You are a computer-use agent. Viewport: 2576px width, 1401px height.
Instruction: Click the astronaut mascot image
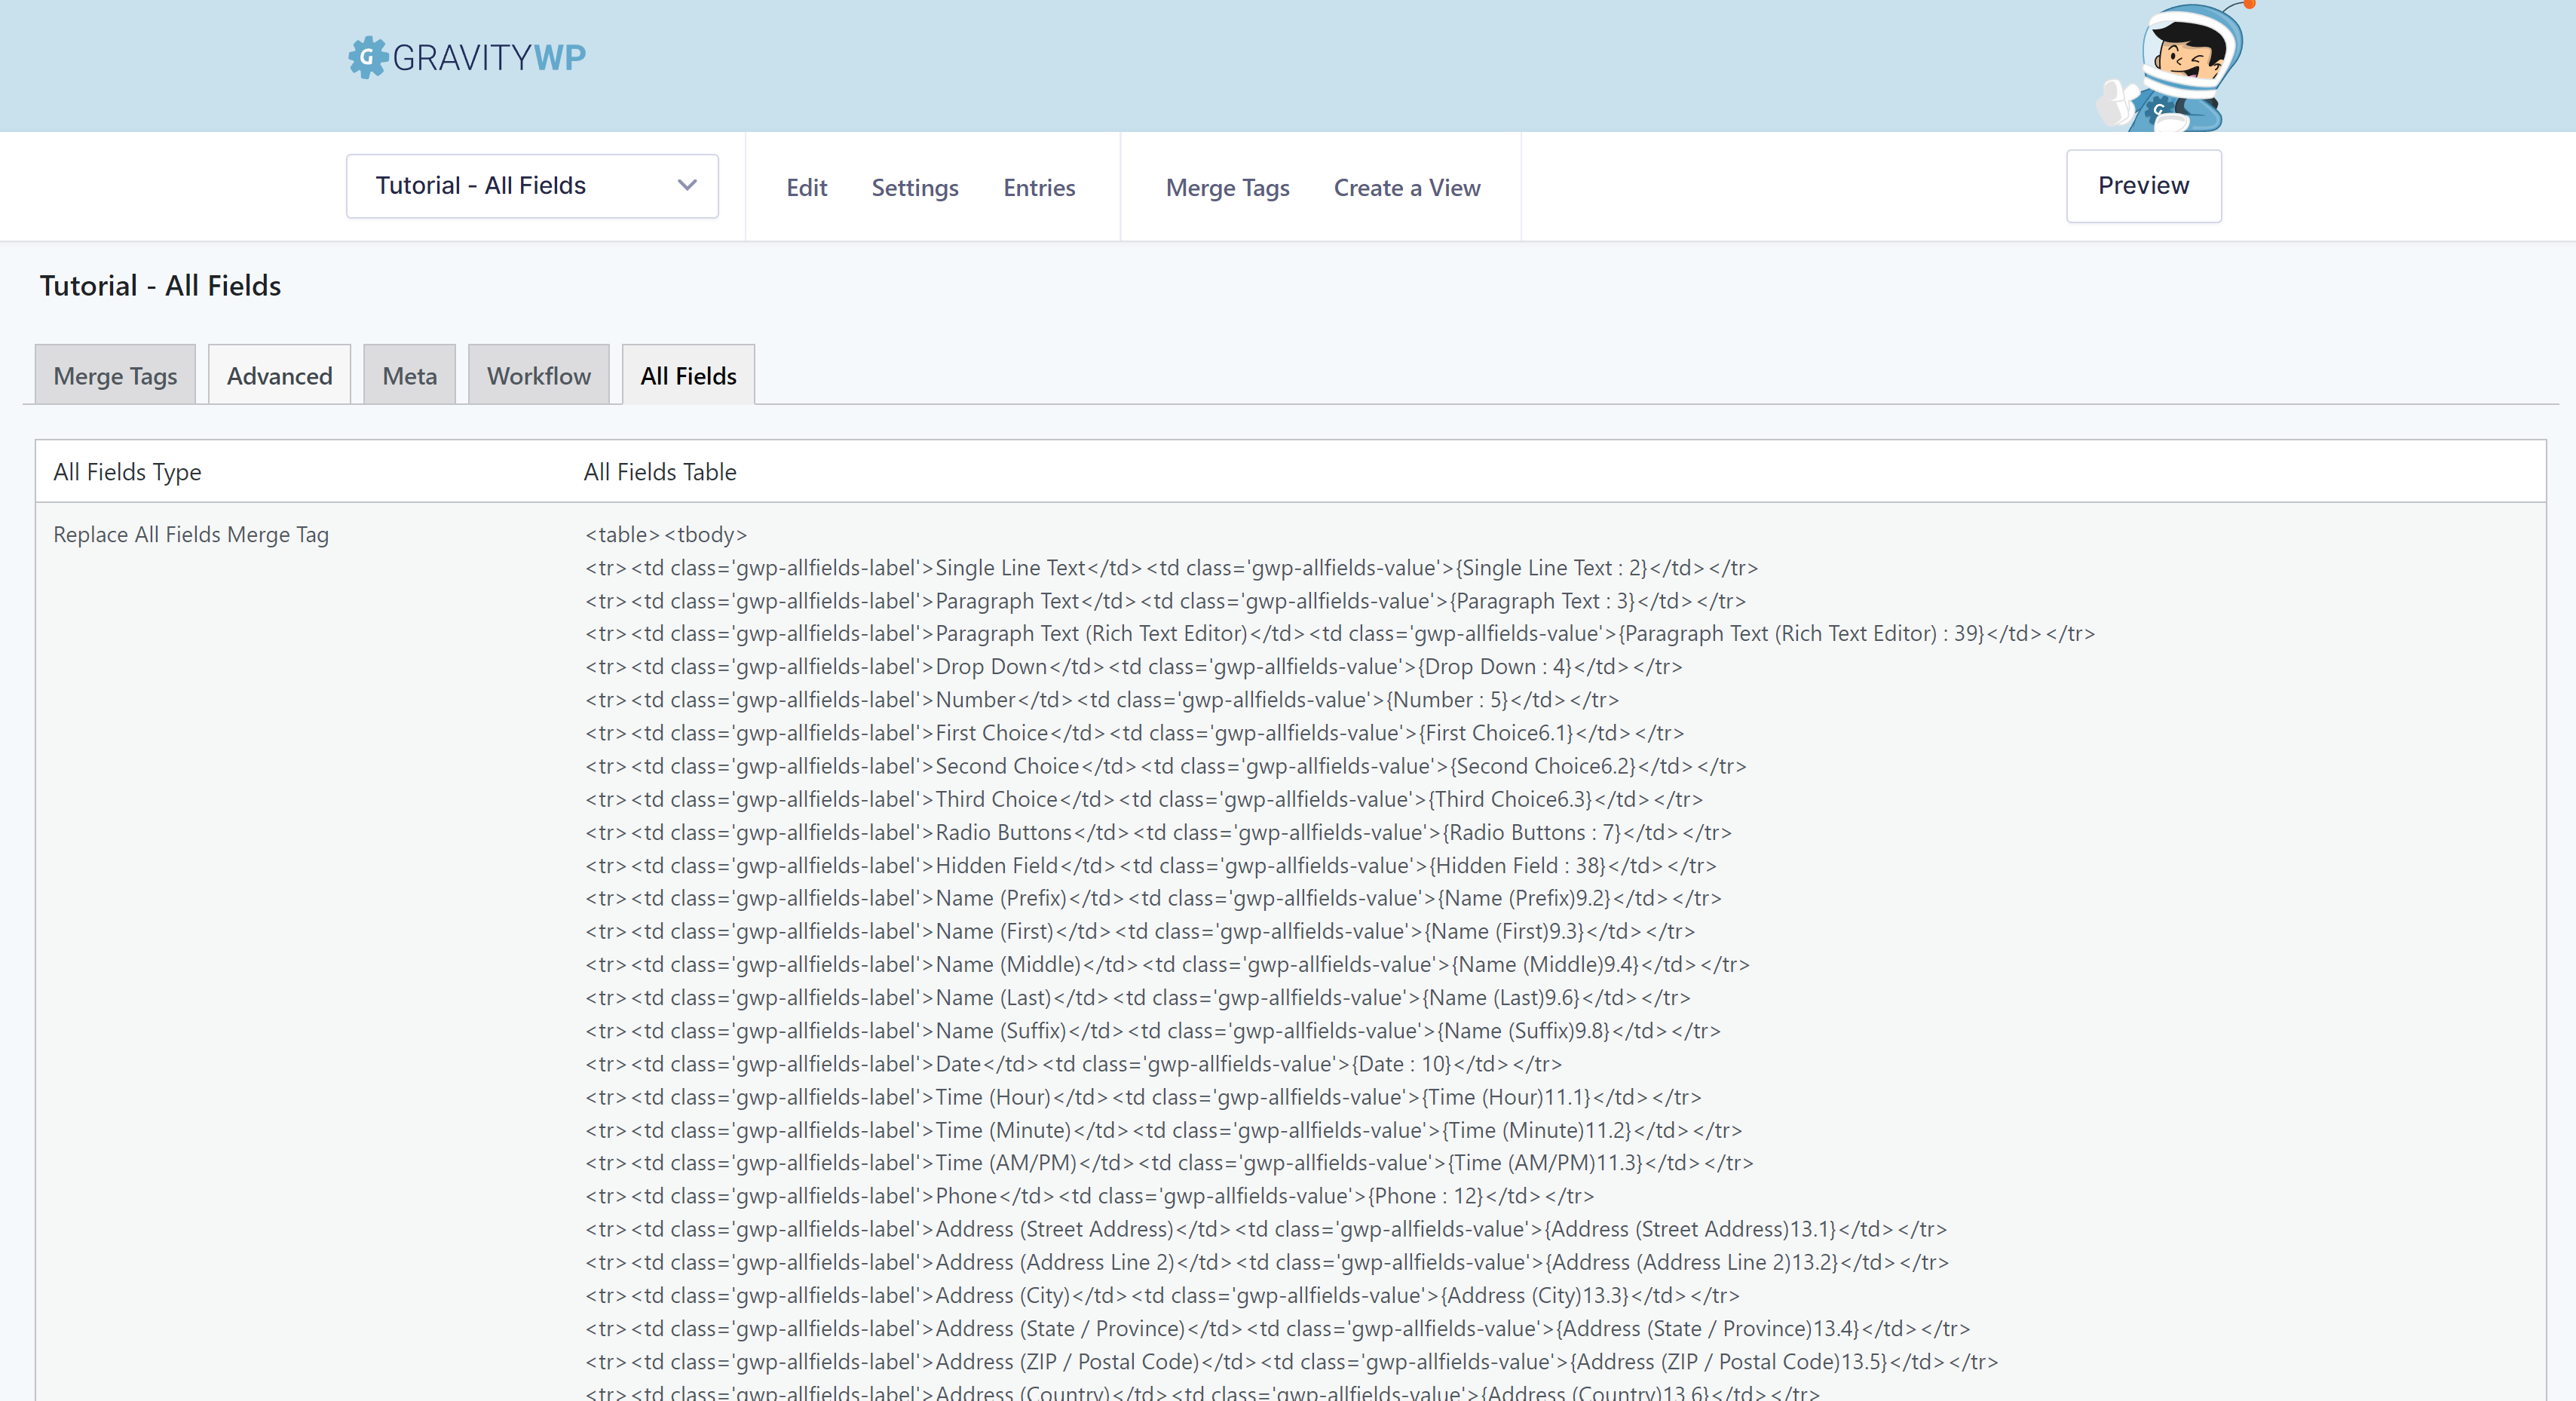pos(2175,66)
